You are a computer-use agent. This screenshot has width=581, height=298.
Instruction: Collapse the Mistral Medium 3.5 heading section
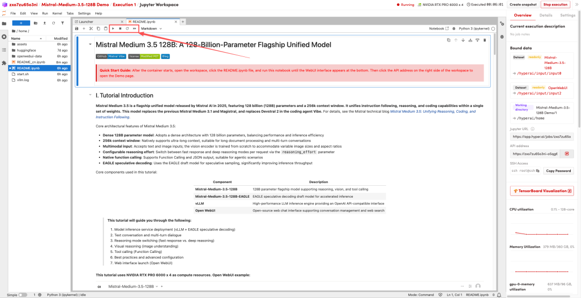point(90,45)
